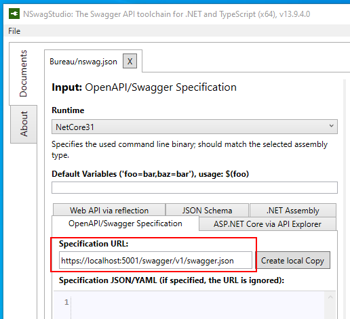Click the NSwagStudio app icon in title bar

pos(14,14)
